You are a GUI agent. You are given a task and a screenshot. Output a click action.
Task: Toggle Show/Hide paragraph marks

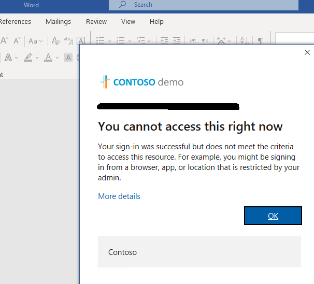coord(260,41)
